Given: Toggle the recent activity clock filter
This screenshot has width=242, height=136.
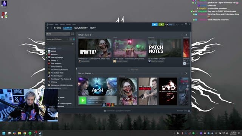Looking at the screenshot, I should 71,39.
